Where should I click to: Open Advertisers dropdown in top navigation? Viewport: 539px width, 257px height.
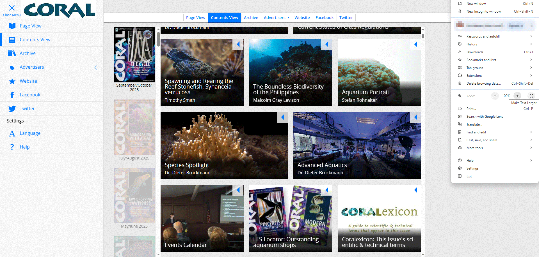[x=276, y=18]
